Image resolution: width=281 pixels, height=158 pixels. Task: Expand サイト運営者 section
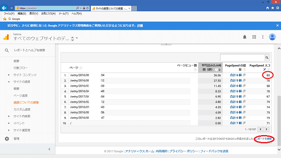tap(9, 130)
